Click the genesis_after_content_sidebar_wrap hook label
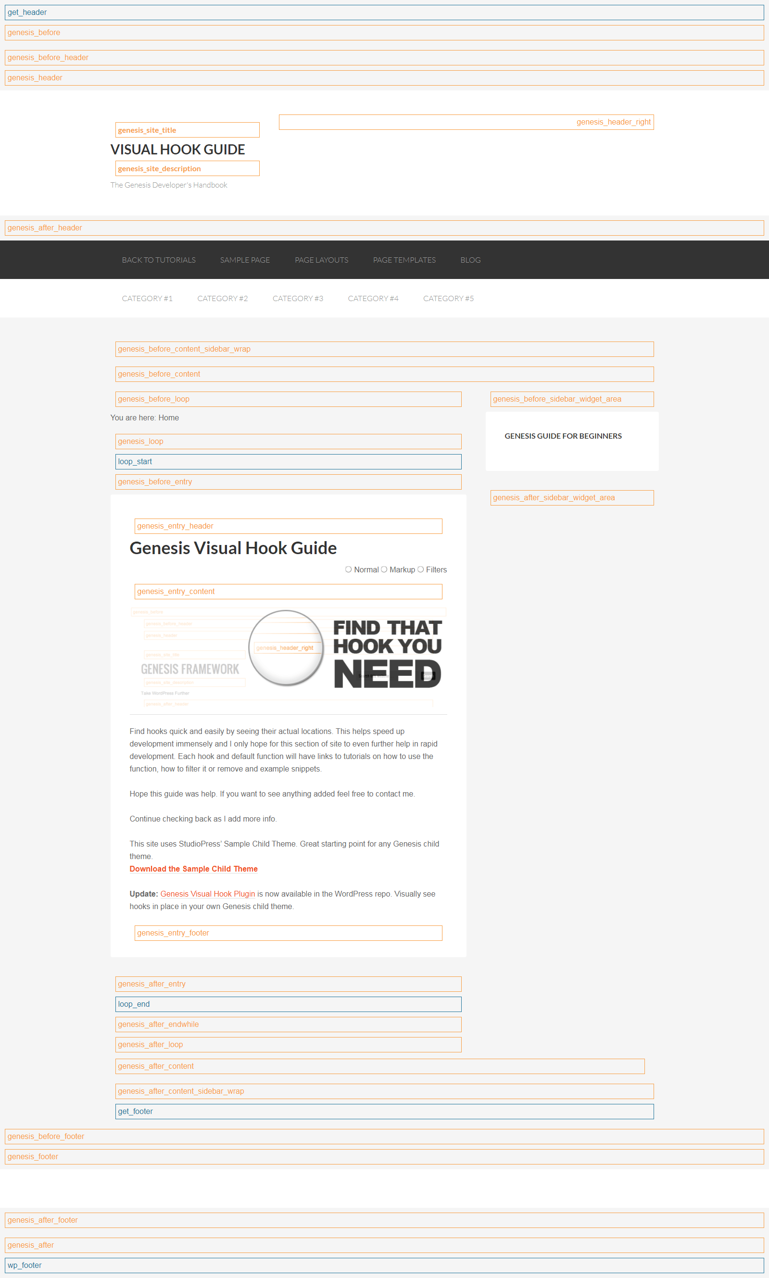This screenshot has height=1278, width=769. tap(385, 1091)
